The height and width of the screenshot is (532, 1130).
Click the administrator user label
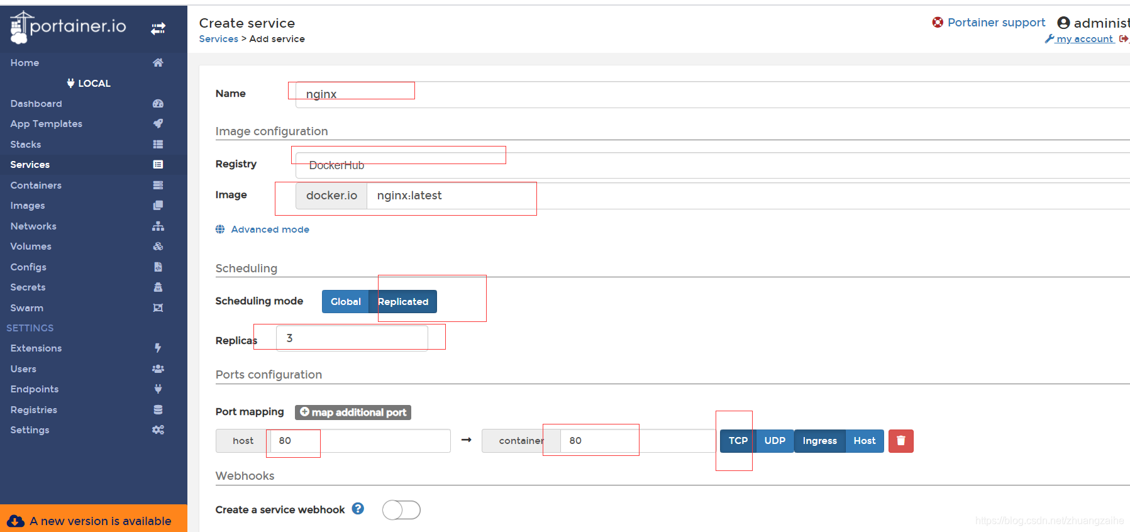click(x=1102, y=23)
